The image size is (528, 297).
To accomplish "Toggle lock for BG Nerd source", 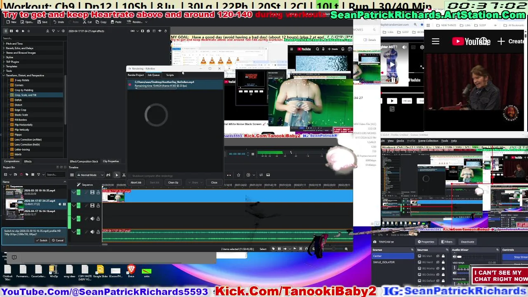I will [x=443, y=262].
